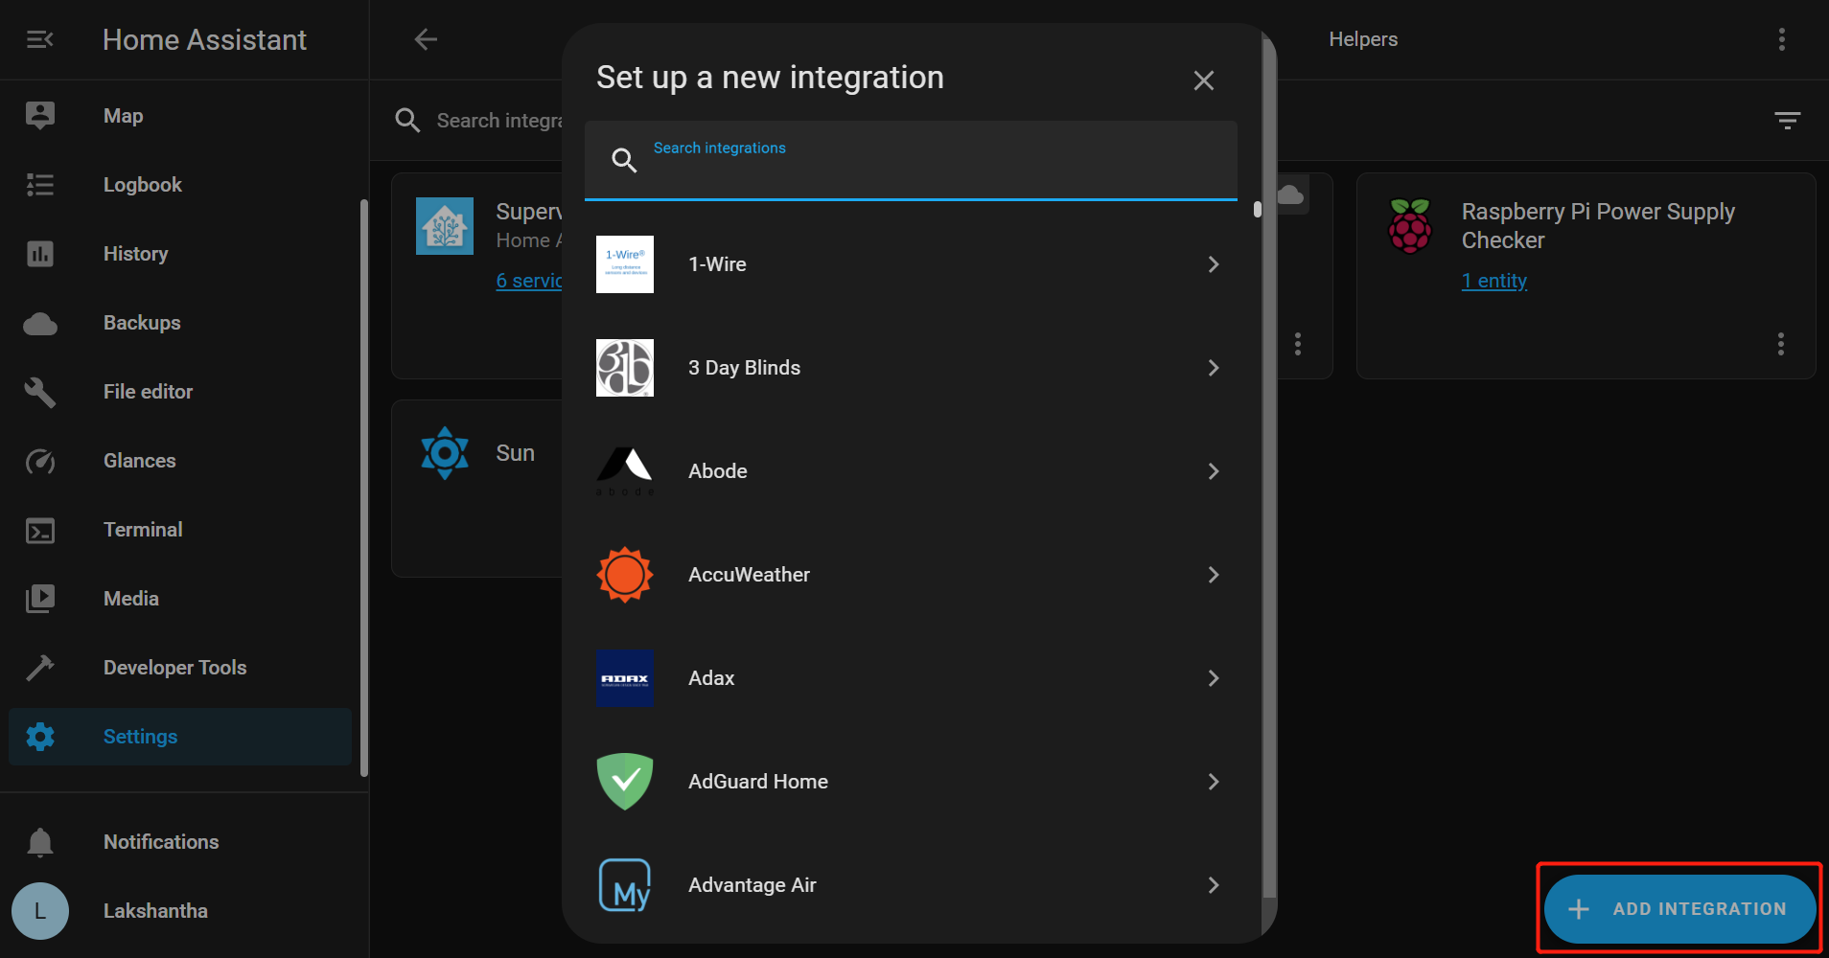Open the Notifications bell icon

click(x=39, y=842)
